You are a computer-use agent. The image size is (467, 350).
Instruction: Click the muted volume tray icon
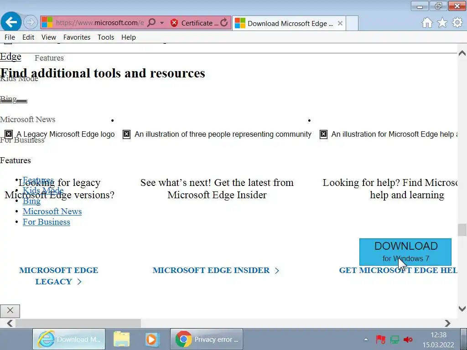pos(408,340)
